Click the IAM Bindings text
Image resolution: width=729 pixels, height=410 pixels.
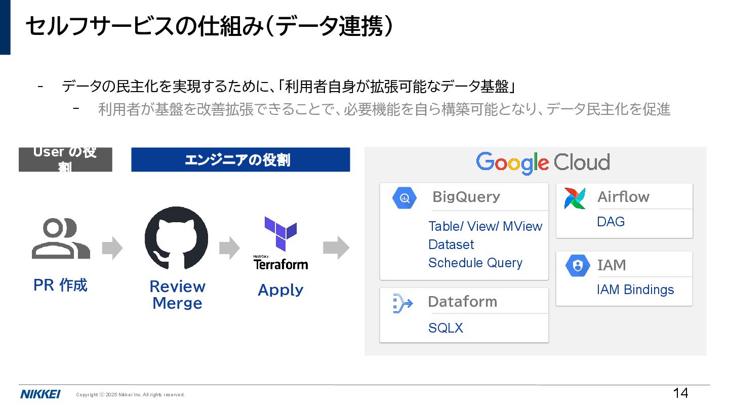point(635,290)
